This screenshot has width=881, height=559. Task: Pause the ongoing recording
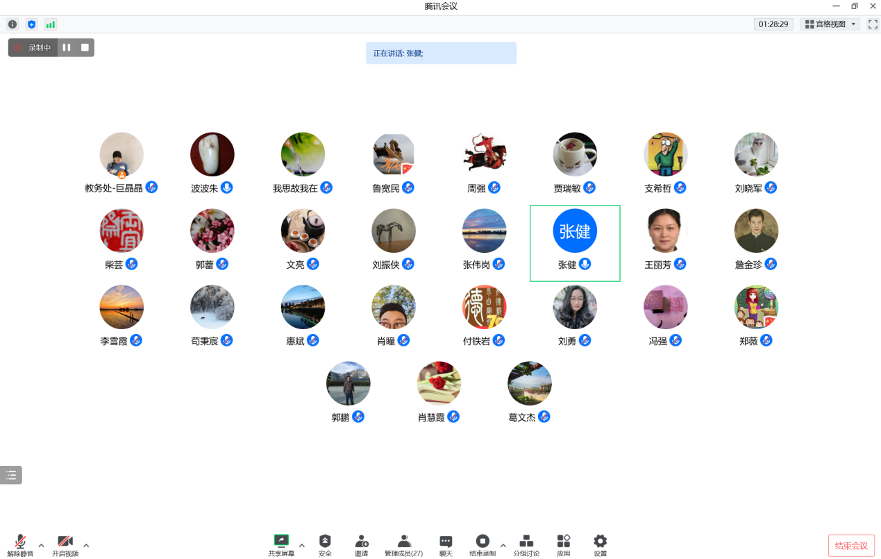click(67, 47)
